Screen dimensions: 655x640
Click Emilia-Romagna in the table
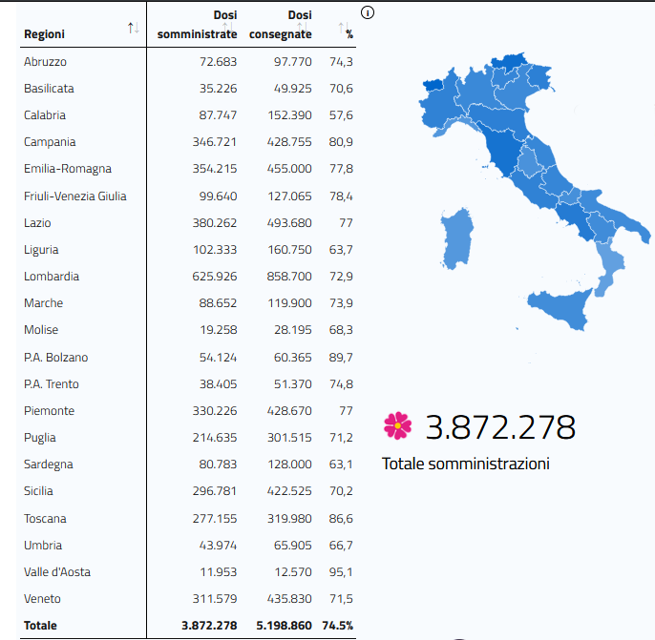tap(67, 169)
